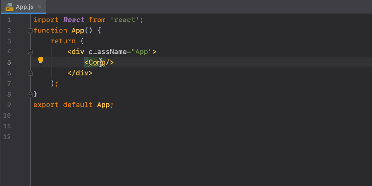Screen dimensions: 372x186
Task: Click line number 10 in the gutter
Action: pos(7,115)
